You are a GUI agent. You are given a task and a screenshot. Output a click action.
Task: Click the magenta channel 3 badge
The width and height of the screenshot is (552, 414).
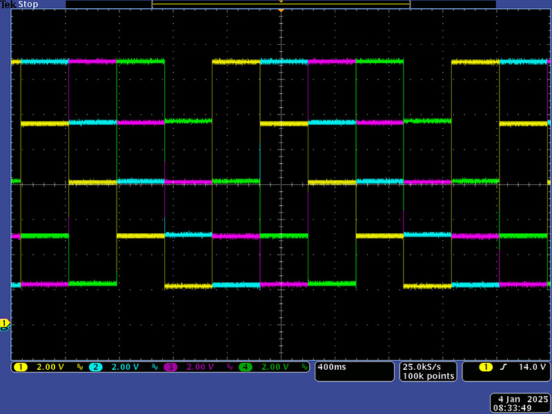170,367
